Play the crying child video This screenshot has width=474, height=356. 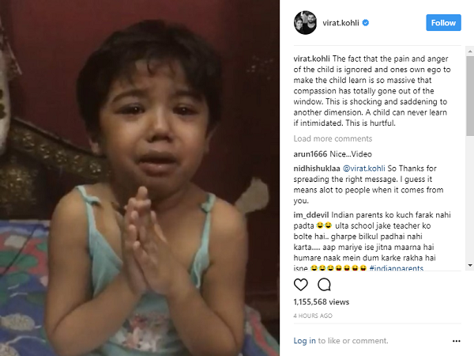pos(140,178)
